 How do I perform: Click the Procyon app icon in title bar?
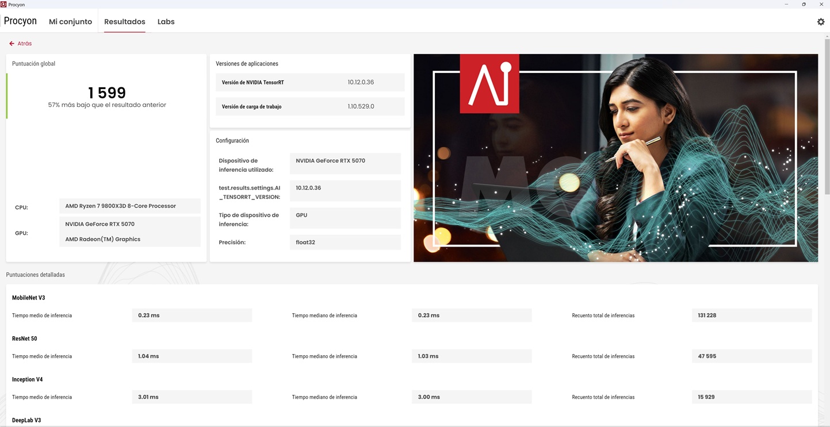click(x=3, y=4)
